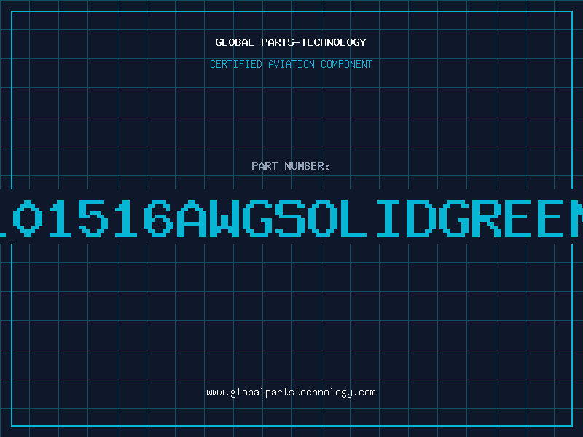Image resolution: width=583 pixels, height=437 pixels.
Task: Select the digit 6 in the part number
Action: pos(158,218)
